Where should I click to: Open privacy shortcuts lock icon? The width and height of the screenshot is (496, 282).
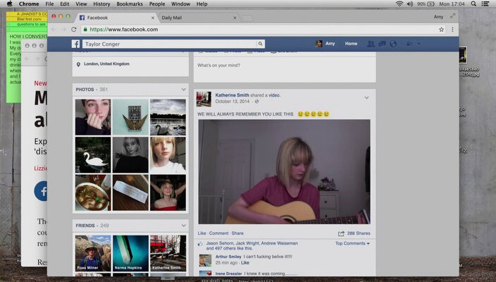pos(409,44)
